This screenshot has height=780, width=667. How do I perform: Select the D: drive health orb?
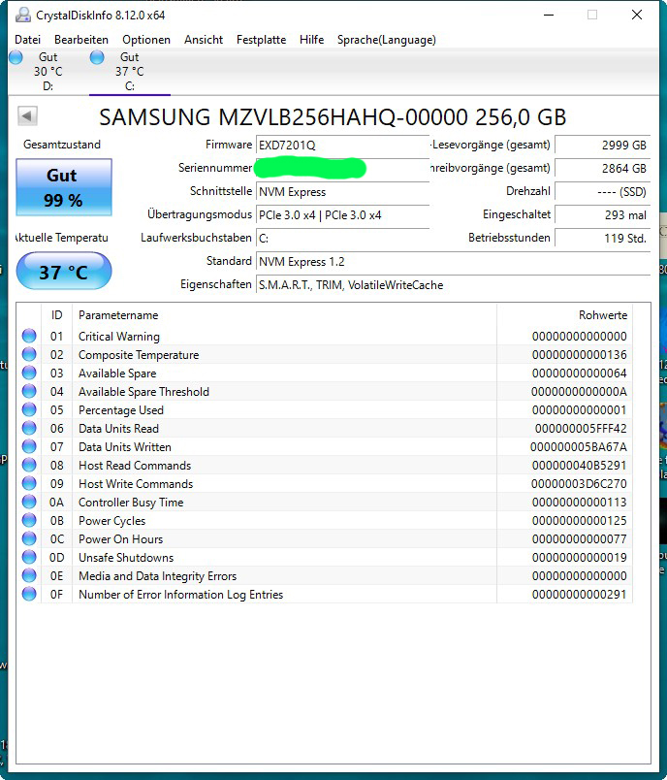[x=16, y=57]
